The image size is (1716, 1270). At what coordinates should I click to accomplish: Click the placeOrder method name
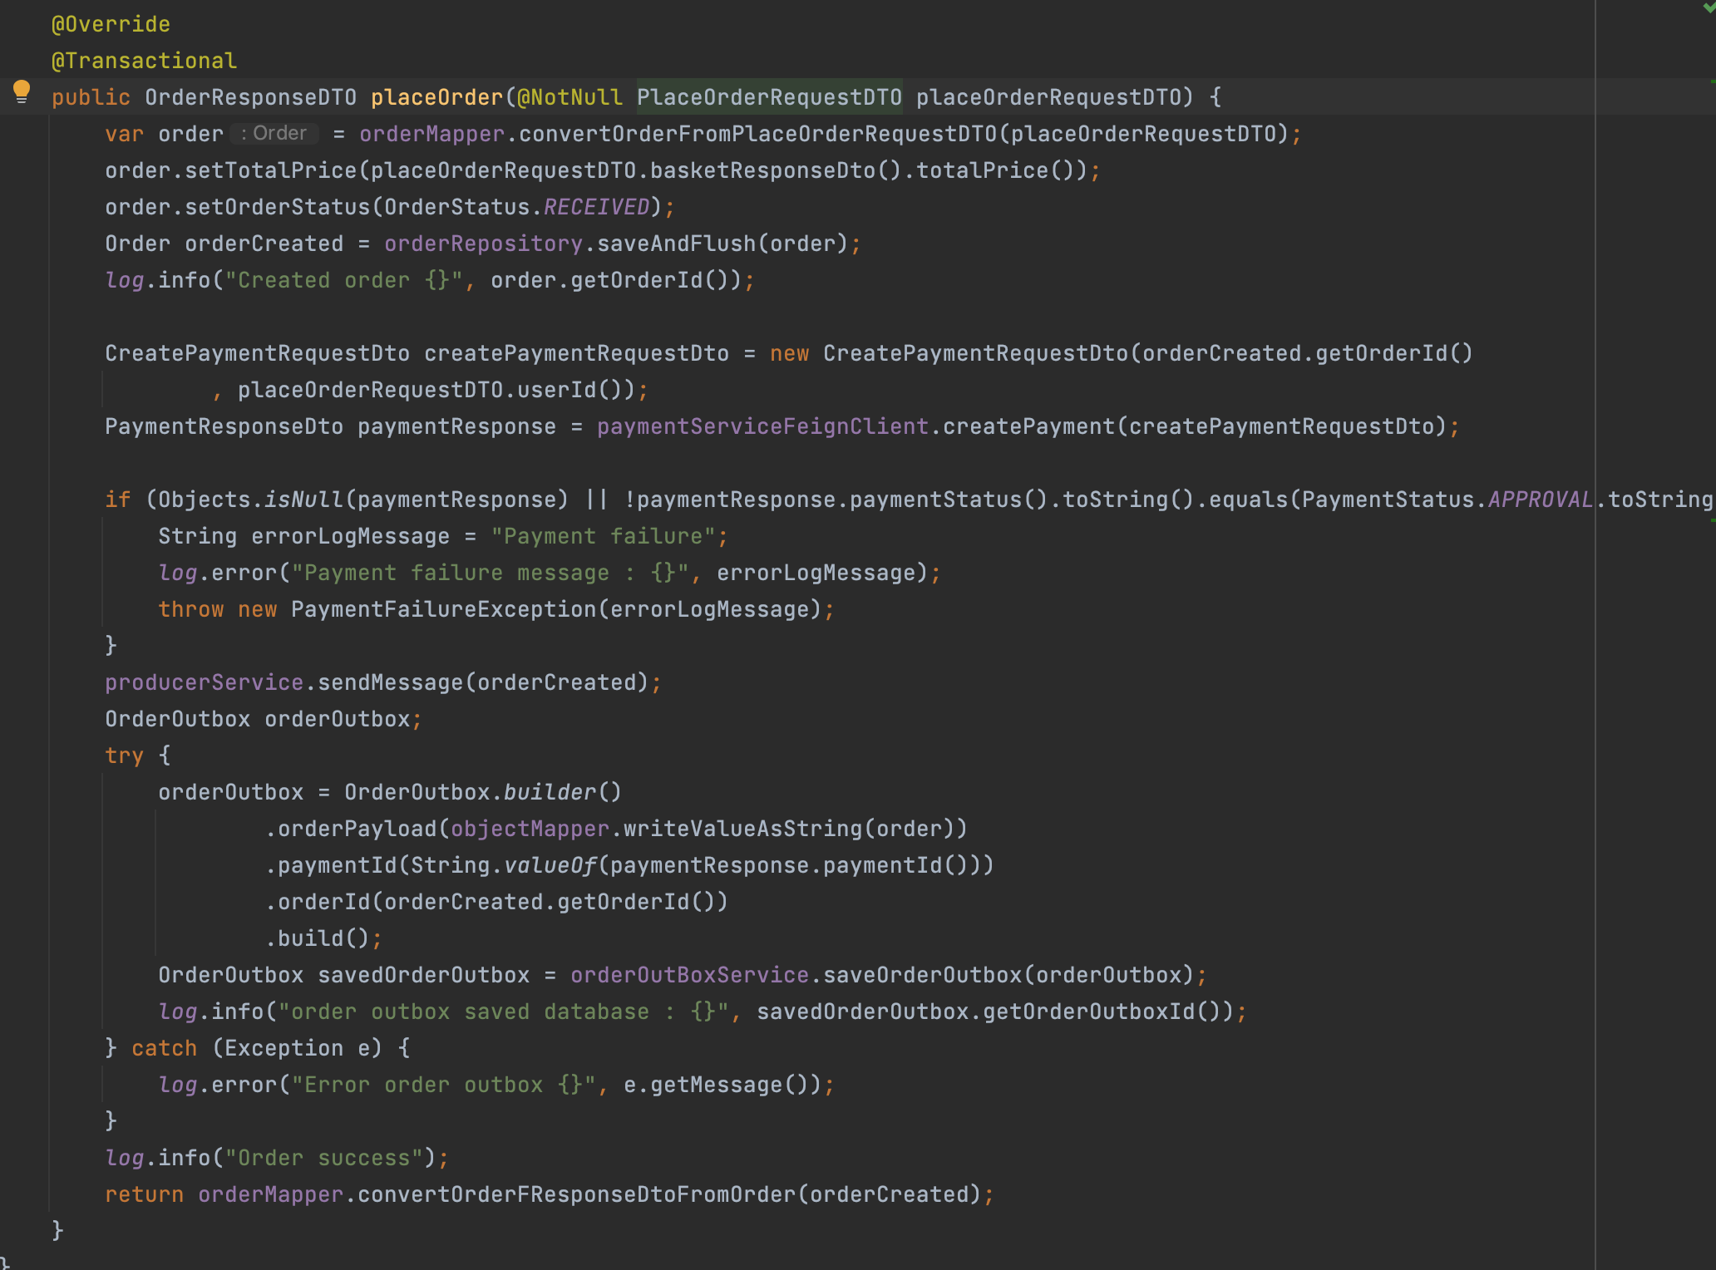tap(436, 96)
